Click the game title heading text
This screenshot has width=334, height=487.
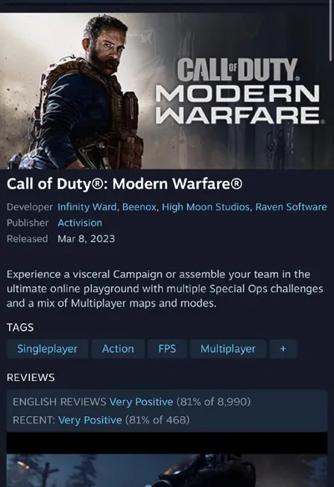[124, 184]
